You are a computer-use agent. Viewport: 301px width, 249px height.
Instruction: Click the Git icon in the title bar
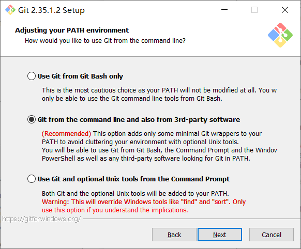(10, 10)
